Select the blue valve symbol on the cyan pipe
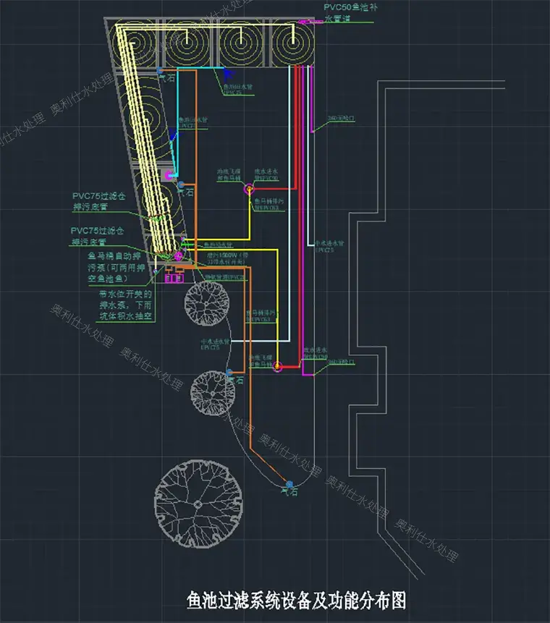 227,73
